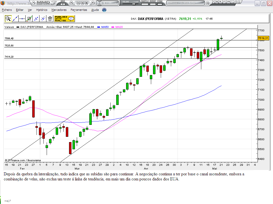Click the trash can delete tool
The image size is (273, 204).
pyautogui.click(x=50, y=19)
